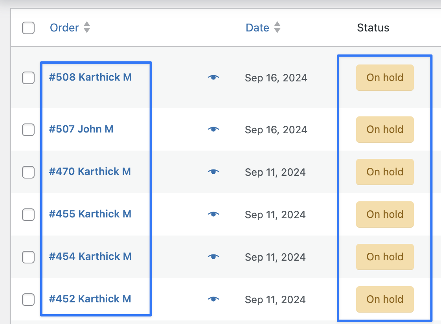Image resolution: width=441 pixels, height=324 pixels.
Task: Open order #507 John M link
Action: point(81,129)
